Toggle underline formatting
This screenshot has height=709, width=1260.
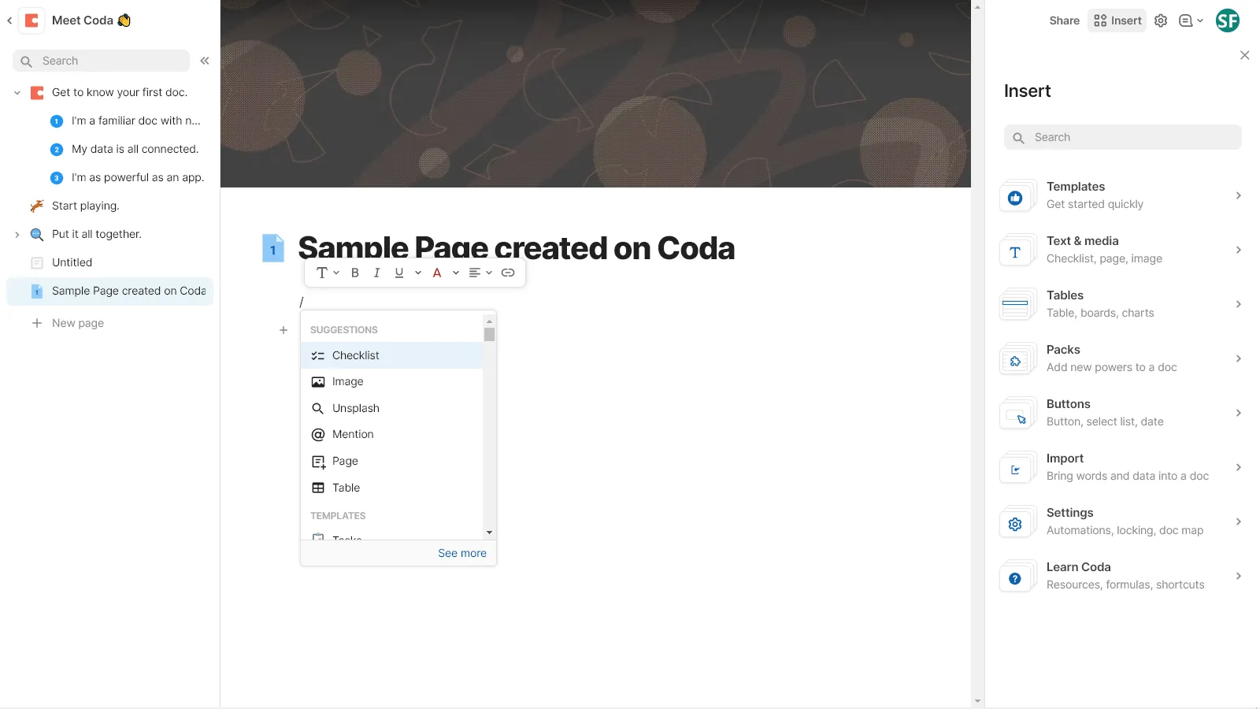pos(399,273)
